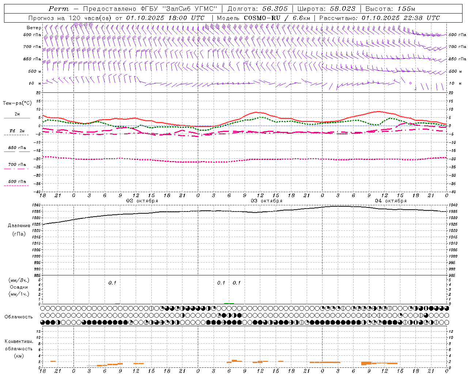Viewport: 468px width, 374px height.
Task: Click the 'Td 2м' dew point legend entry
Action: tap(17, 131)
